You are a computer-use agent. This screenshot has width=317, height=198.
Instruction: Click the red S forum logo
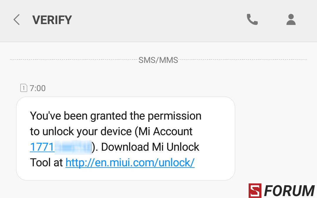[255, 190]
